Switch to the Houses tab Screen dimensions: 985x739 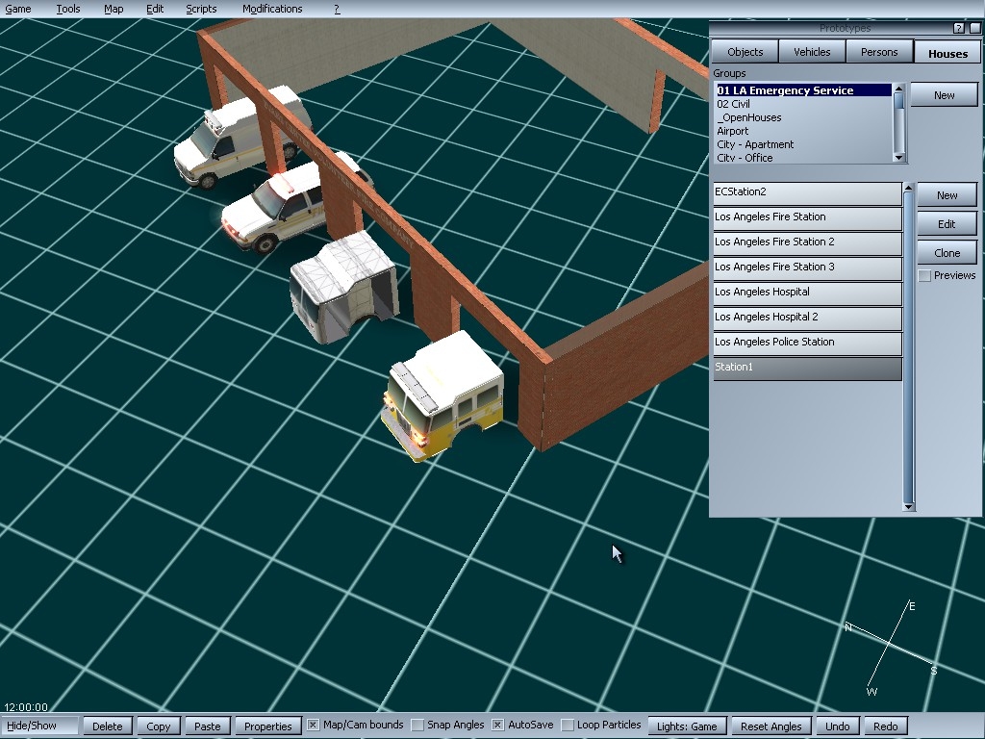(x=947, y=54)
